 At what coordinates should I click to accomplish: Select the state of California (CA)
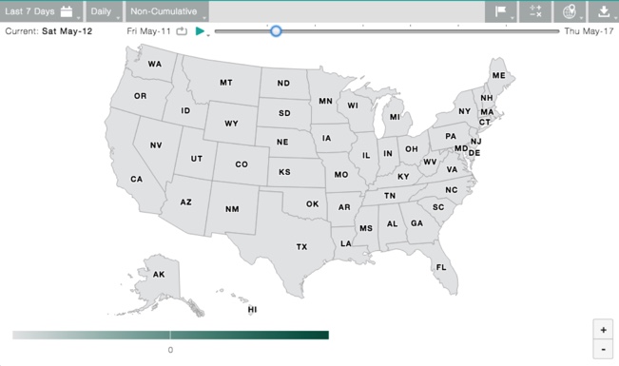click(x=137, y=179)
